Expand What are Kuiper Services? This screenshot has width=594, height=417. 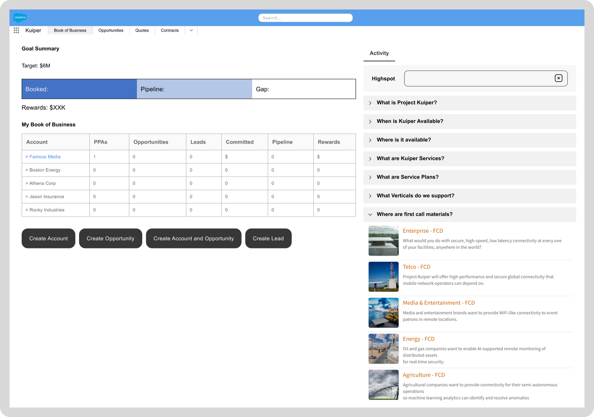(x=470, y=158)
